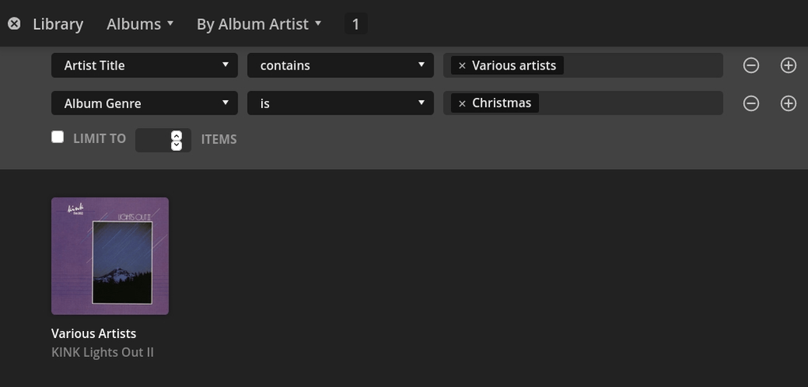
Task: Add a rule after Artist Title
Action: click(788, 66)
